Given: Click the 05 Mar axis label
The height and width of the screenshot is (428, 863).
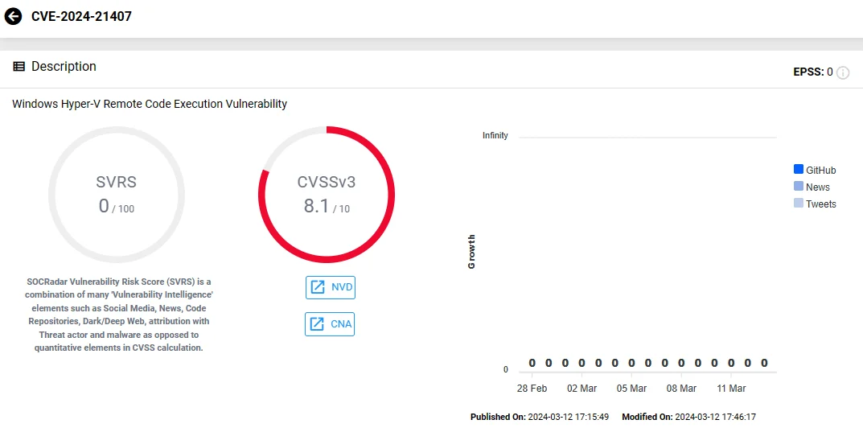Looking at the screenshot, I should [x=631, y=389].
